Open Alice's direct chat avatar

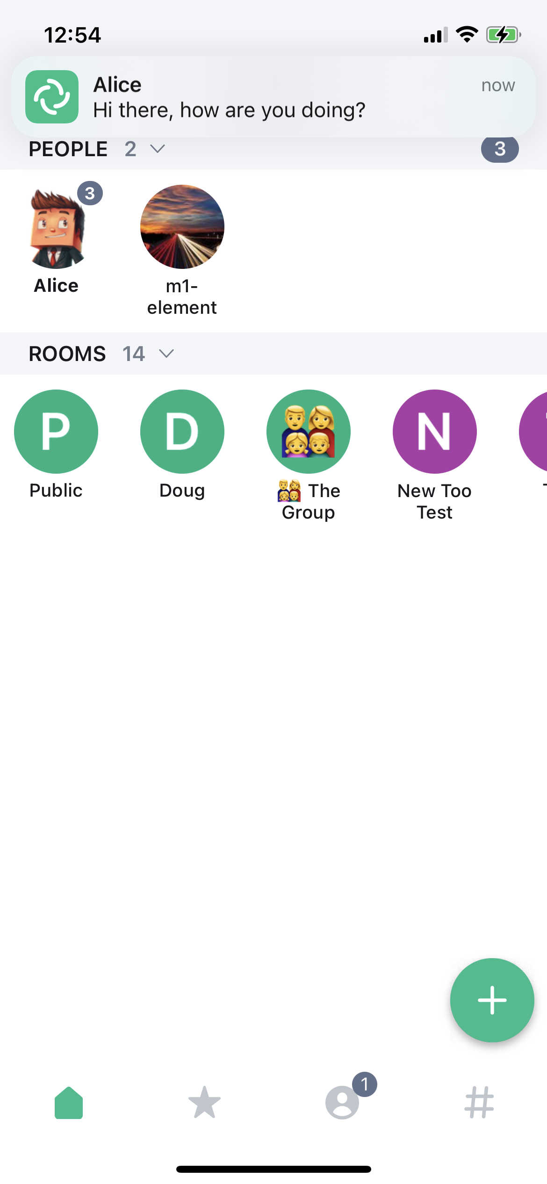(x=56, y=227)
